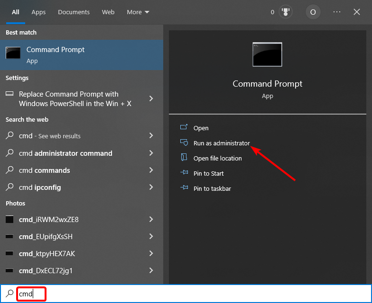The width and height of the screenshot is (372, 303).
Task: Open cmd administrator command web suggestion
Action: pos(65,153)
